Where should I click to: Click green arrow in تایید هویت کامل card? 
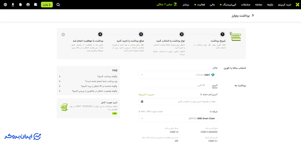pyautogui.click(x=115, y=114)
